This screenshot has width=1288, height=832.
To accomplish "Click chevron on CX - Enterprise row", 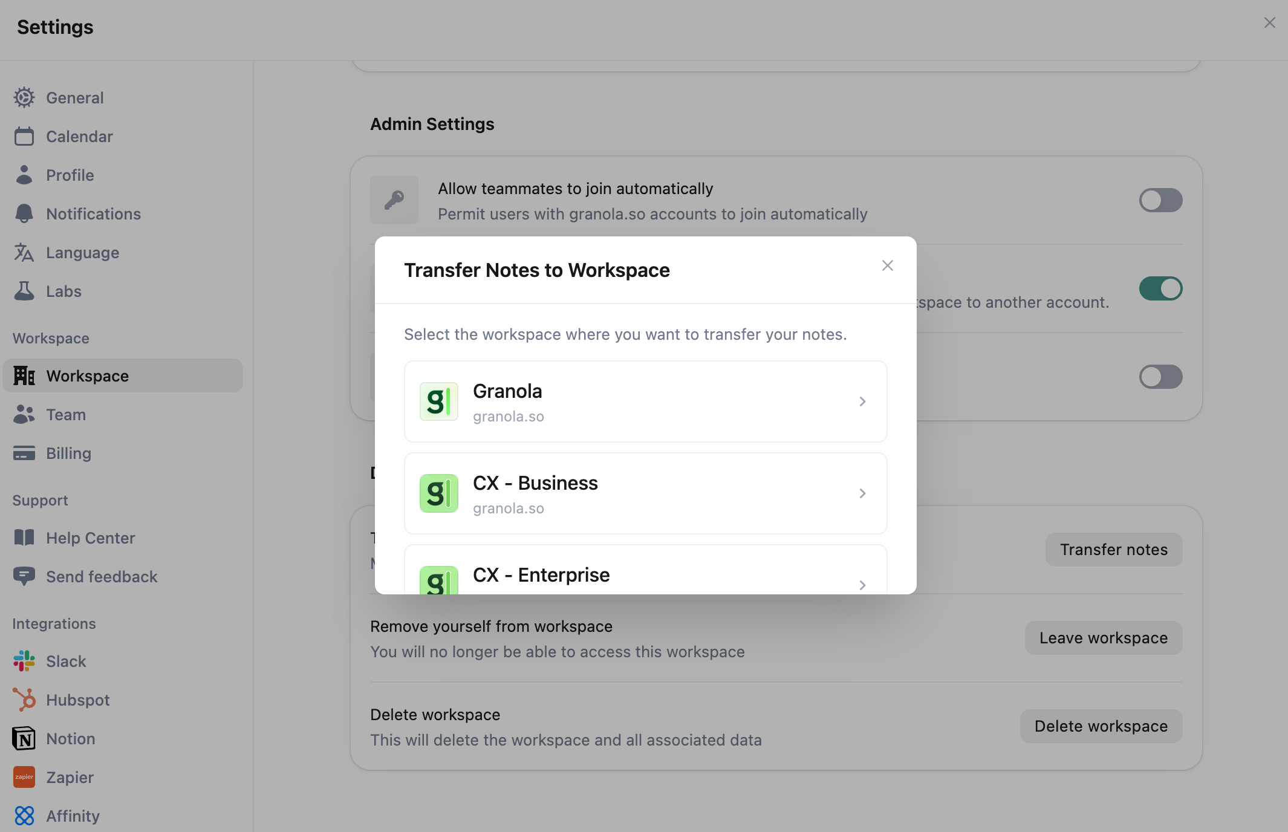I will (x=862, y=585).
